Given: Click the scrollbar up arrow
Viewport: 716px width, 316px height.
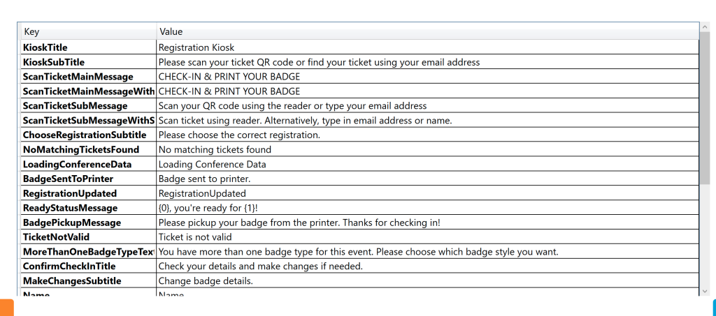Looking at the screenshot, I should [705, 27].
